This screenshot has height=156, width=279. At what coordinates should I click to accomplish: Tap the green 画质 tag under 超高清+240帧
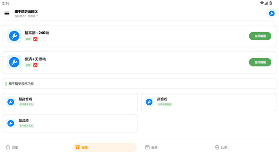click(28, 39)
